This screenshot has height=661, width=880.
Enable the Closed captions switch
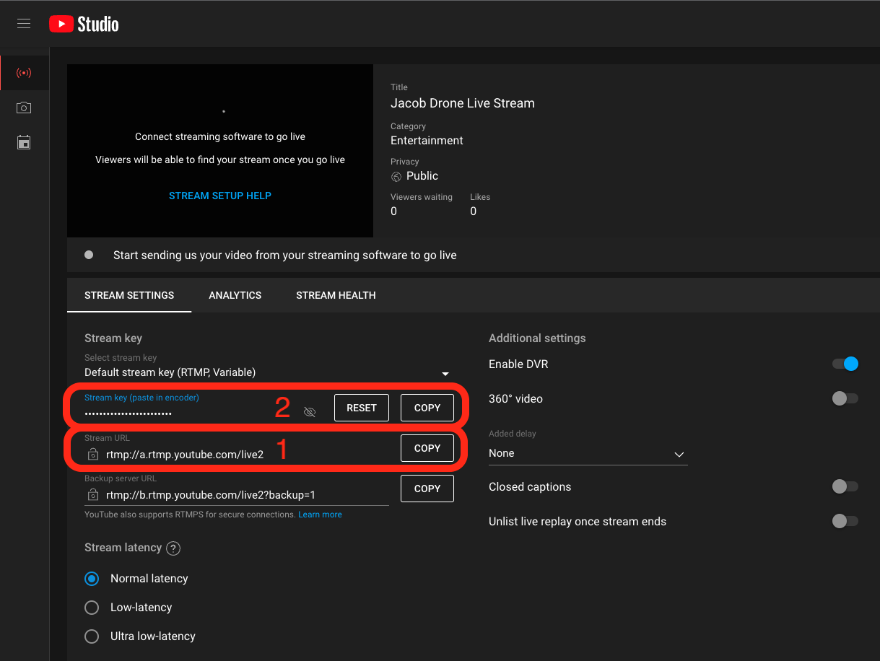pos(845,486)
